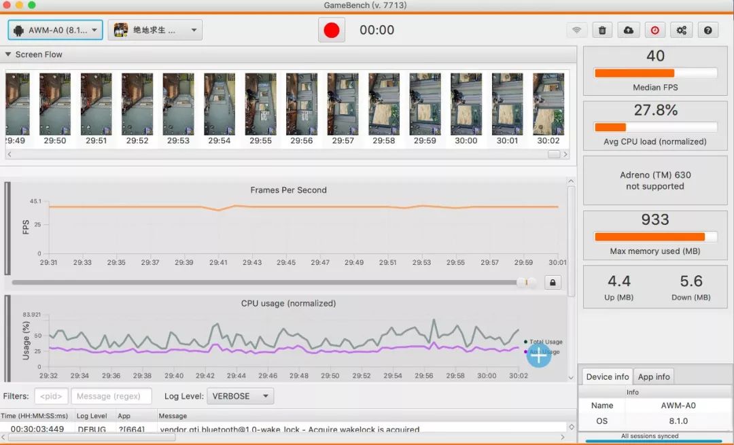The height and width of the screenshot is (445, 734).
Task: Click the Screen Flow scroll right arrow
Action: [x=565, y=154]
